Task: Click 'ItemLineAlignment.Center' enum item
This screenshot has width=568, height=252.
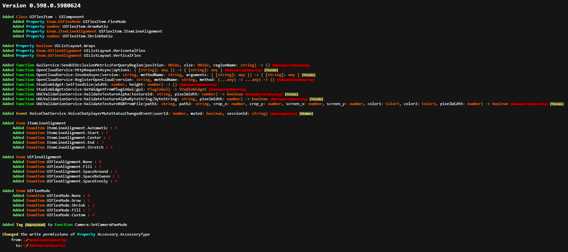Action: (74, 138)
